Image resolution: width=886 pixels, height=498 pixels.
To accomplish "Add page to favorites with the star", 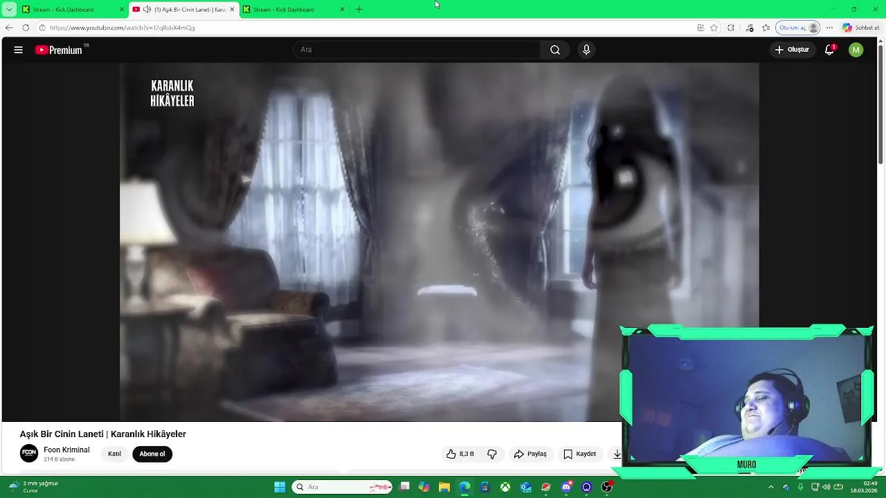I will coord(714,28).
